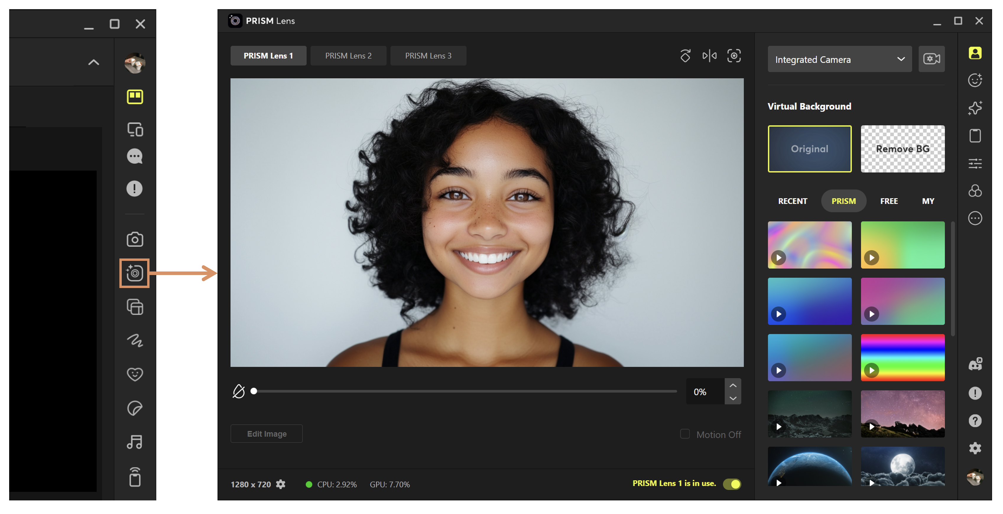Viewport: 1003px width, 514px height.
Task: Click the capture focus icon above preview
Action: click(734, 56)
